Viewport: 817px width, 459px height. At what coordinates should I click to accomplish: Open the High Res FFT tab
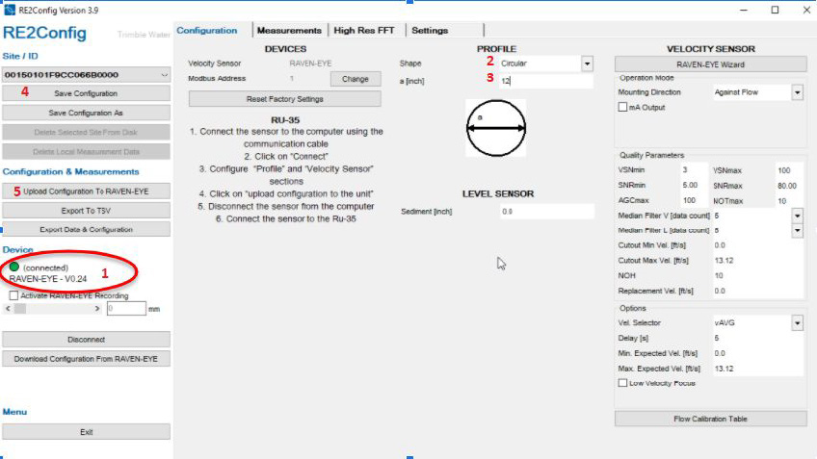[364, 30]
